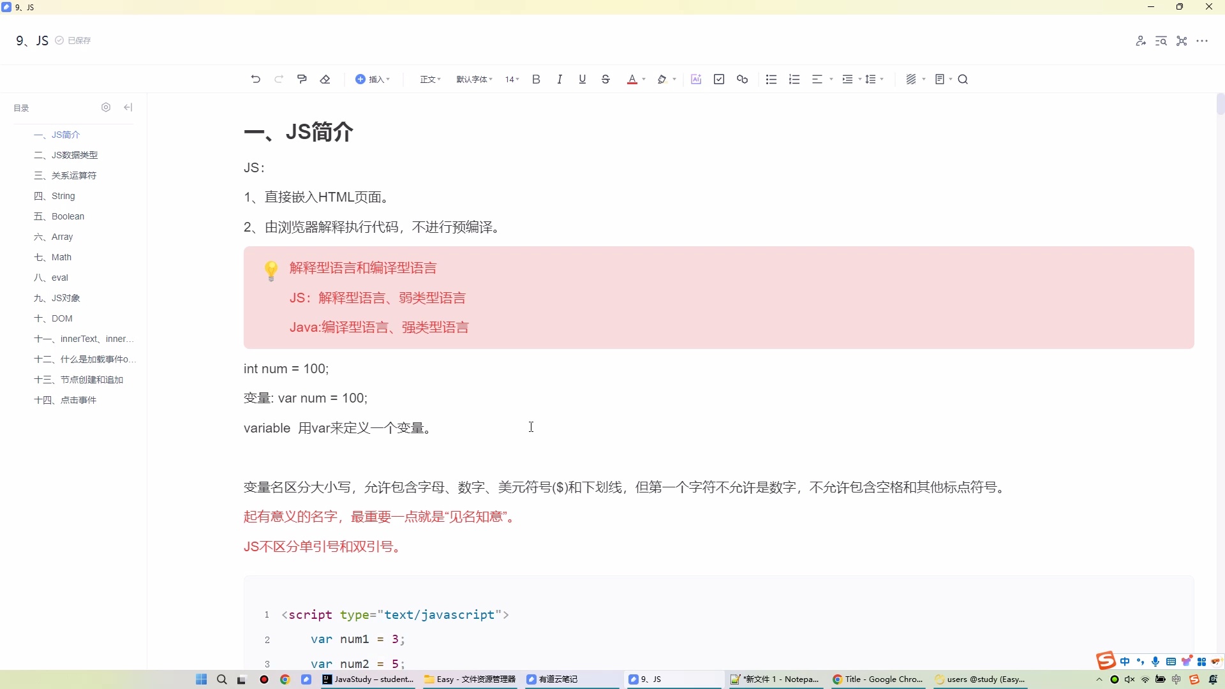Clear formatting with the eraser icon
Image resolution: width=1225 pixels, height=689 pixels.
point(325,78)
